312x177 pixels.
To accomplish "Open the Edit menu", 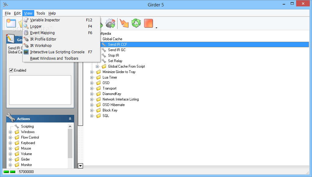I will click(17, 13).
